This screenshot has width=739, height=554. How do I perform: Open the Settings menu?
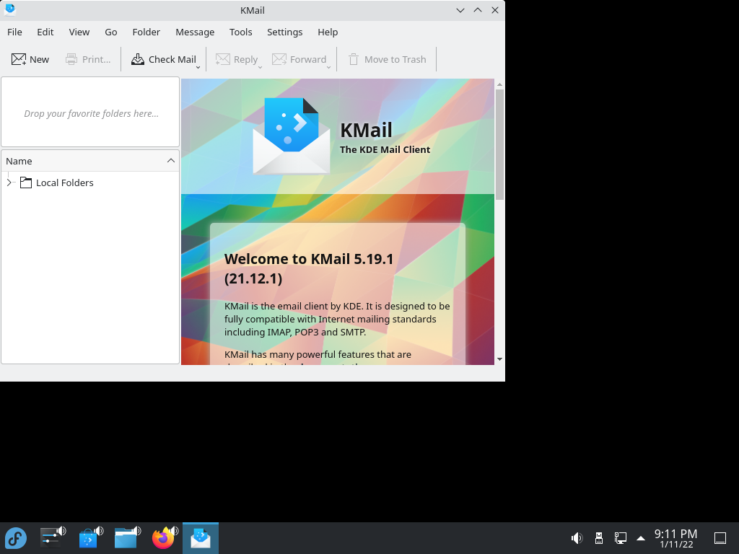[284, 32]
